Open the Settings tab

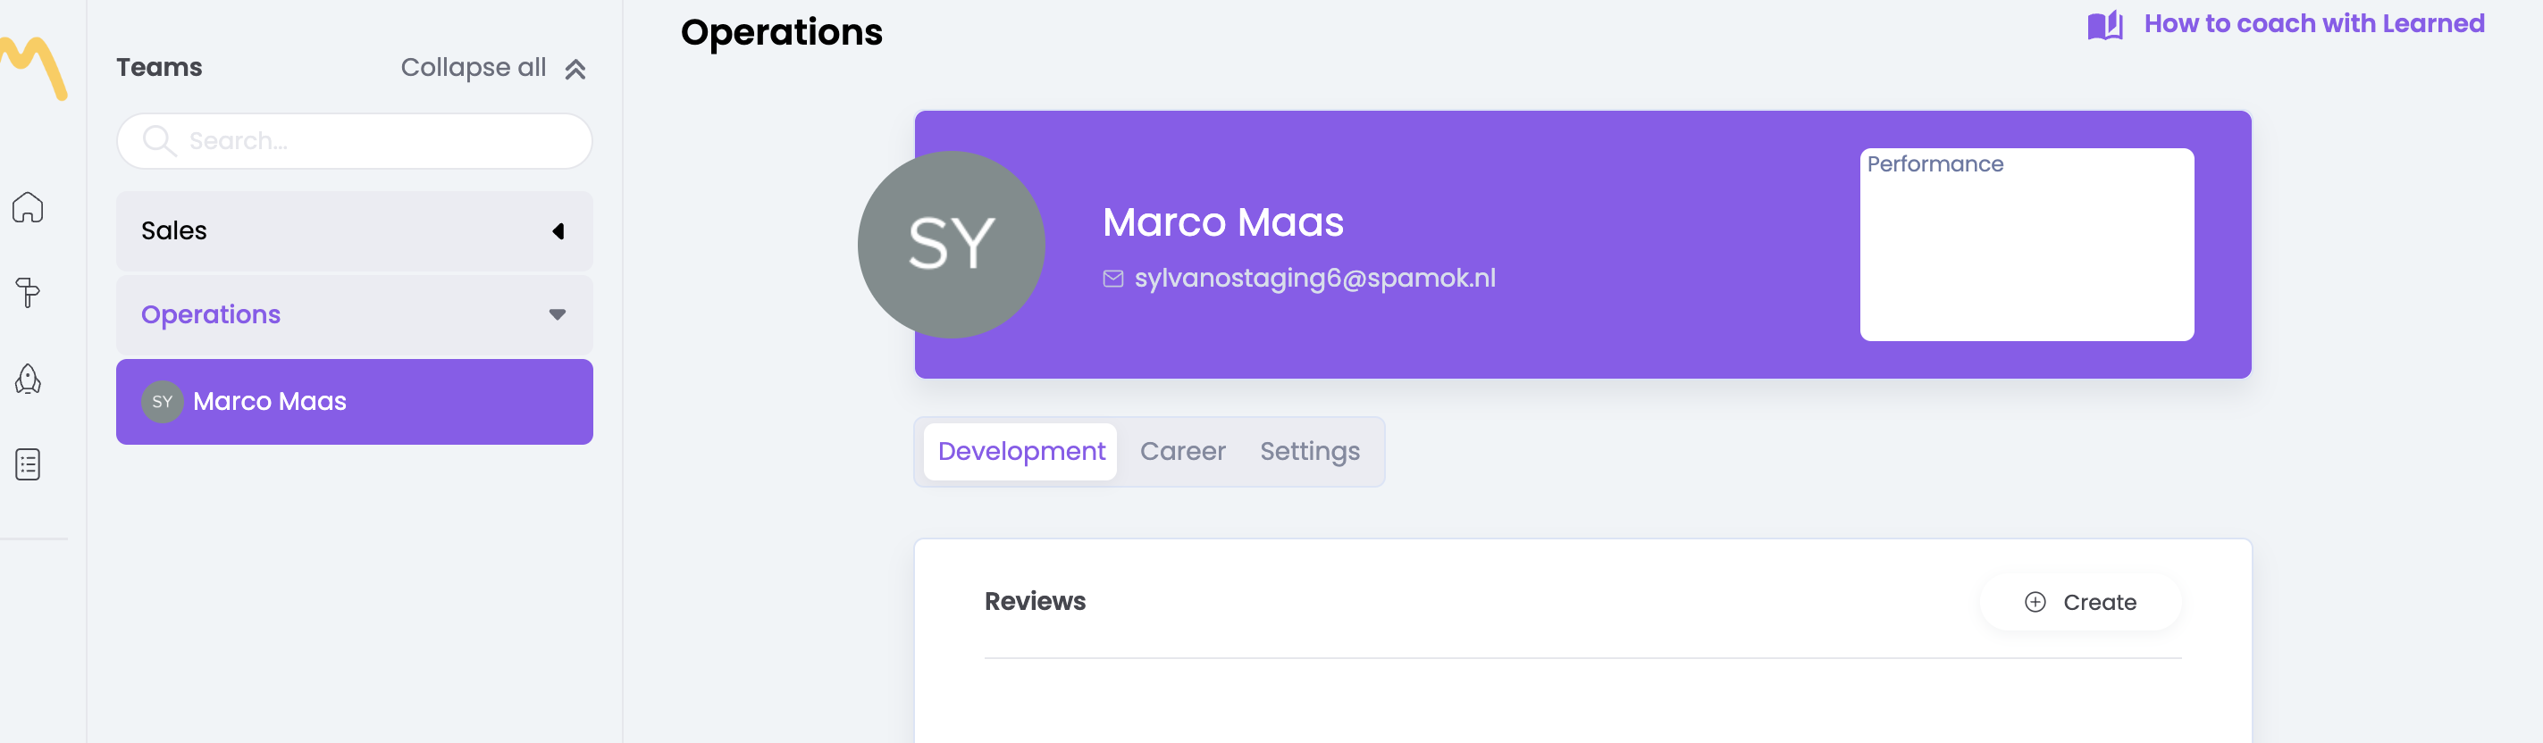point(1309,452)
